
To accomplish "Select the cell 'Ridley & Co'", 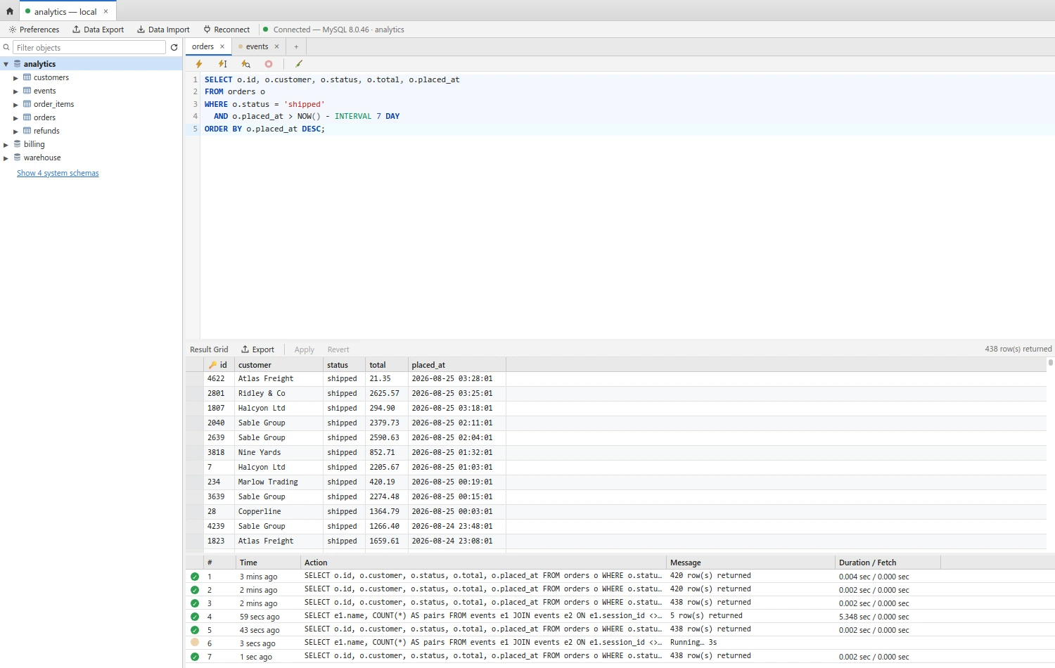I will tap(278, 393).
